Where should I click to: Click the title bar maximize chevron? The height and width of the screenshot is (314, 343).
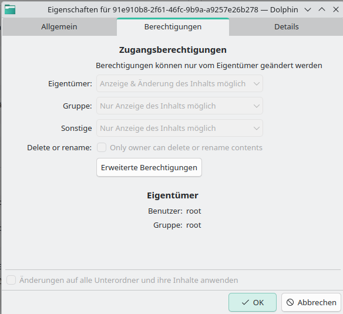pyautogui.click(x=322, y=9)
